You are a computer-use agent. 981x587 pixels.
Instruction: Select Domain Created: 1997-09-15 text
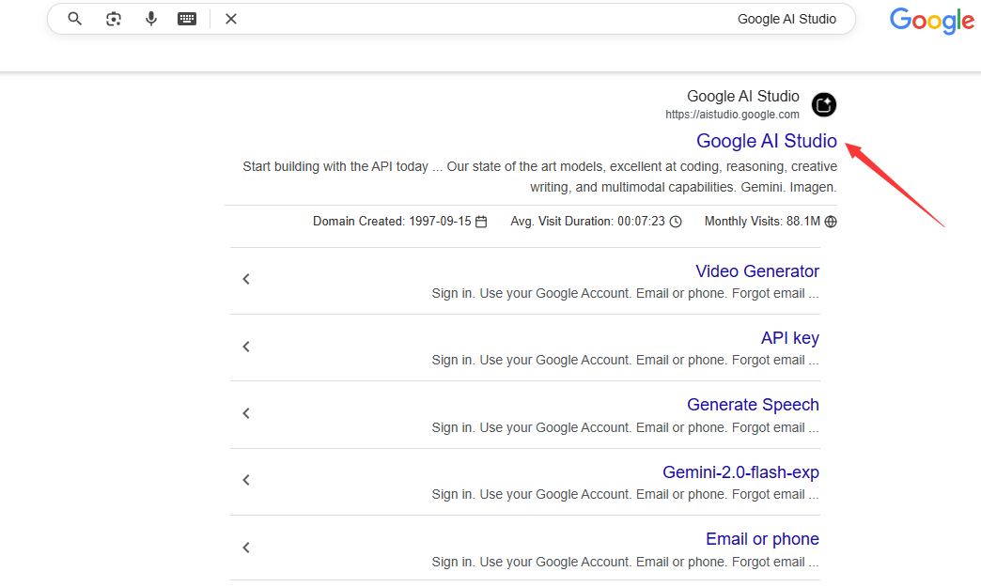pyautogui.click(x=392, y=222)
